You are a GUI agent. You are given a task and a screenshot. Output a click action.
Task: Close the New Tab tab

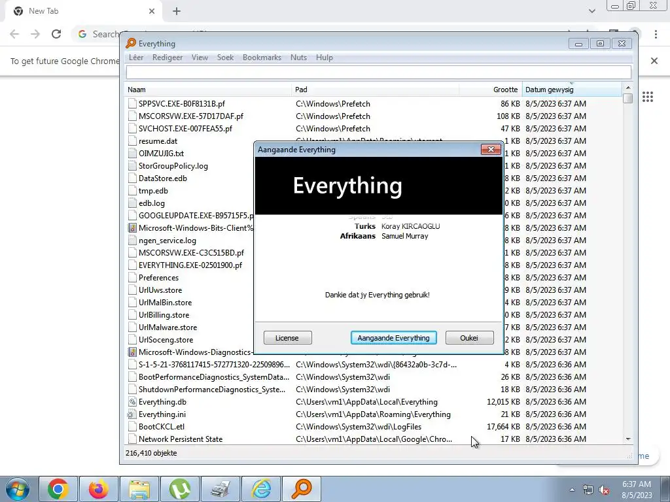click(152, 11)
